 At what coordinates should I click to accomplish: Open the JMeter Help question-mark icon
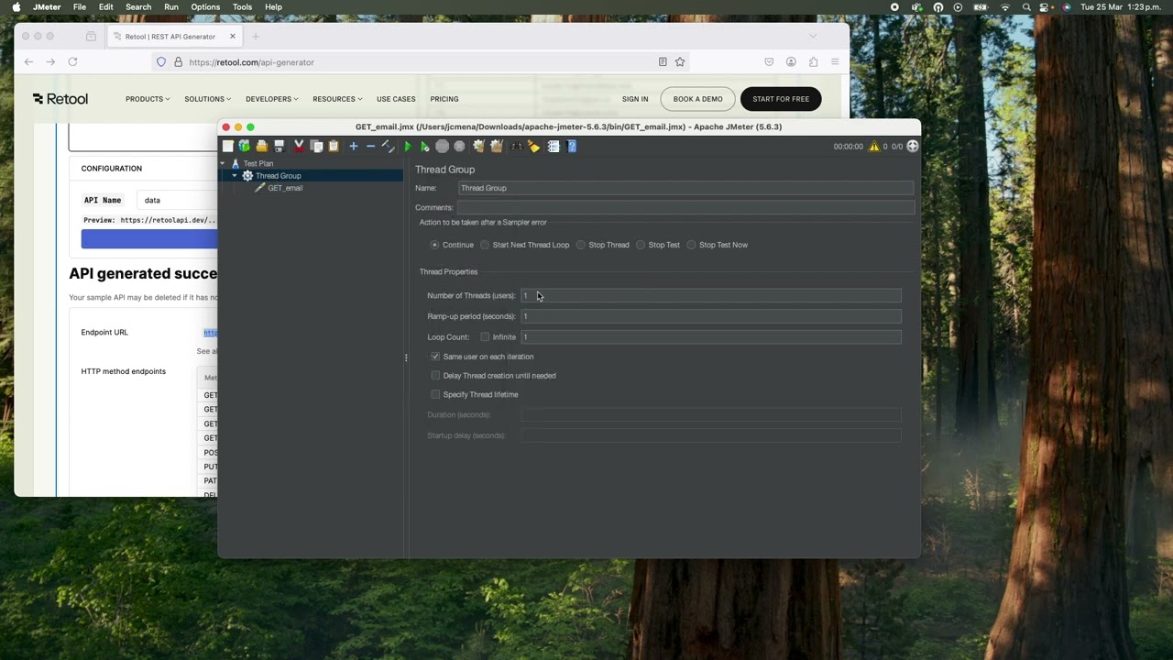pyautogui.click(x=572, y=147)
